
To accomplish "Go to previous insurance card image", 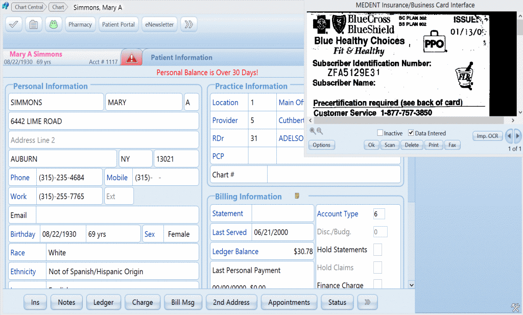I will [x=509, y=136].
